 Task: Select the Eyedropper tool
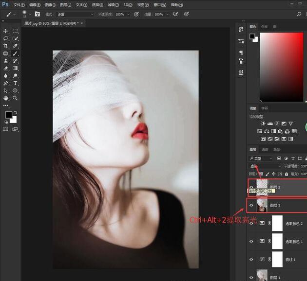pyautogui.click(x=15, y=46)
